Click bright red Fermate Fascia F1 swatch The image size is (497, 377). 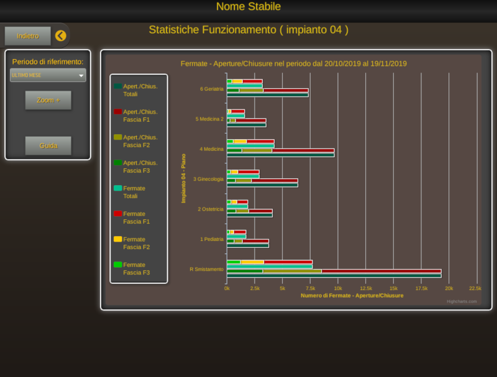click(118, 214)
